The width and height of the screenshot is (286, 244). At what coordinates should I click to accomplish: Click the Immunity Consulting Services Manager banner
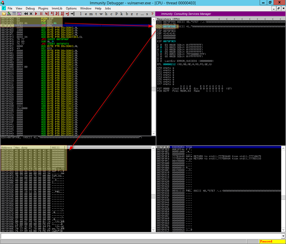[221, 14]
